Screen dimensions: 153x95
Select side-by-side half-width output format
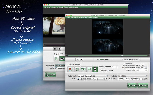[x=77, y=69]
